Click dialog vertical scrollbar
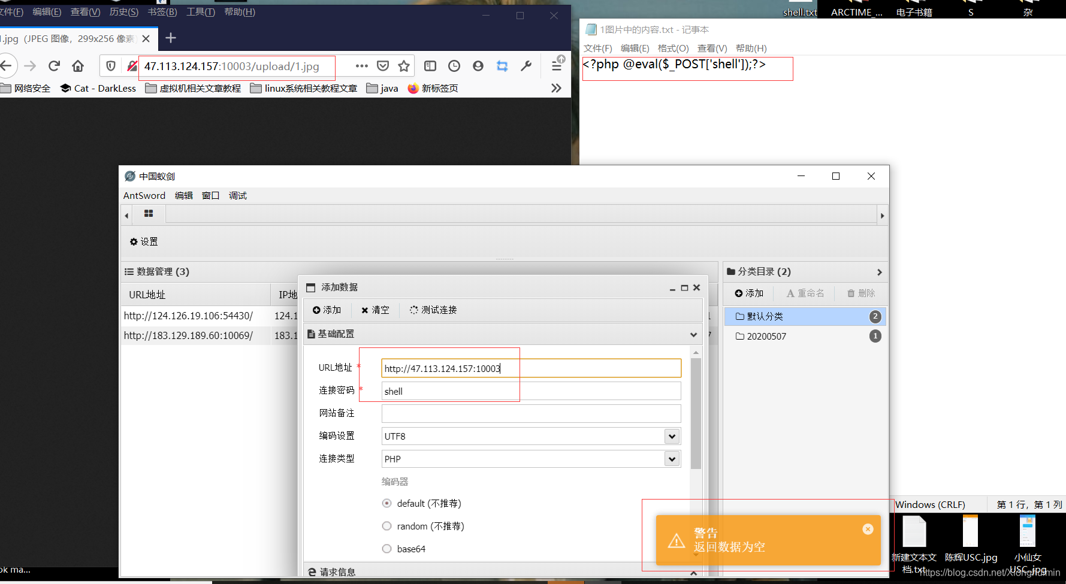This screenshot has width=1066, height=584. 696,413
